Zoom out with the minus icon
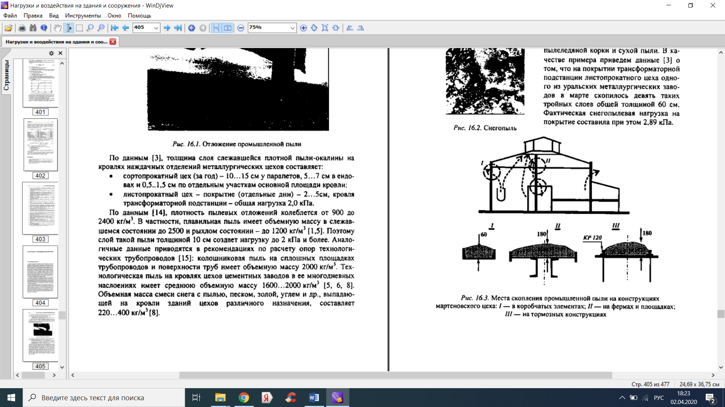The width and height of the screenshot is (725, 407). pos(241,28)
